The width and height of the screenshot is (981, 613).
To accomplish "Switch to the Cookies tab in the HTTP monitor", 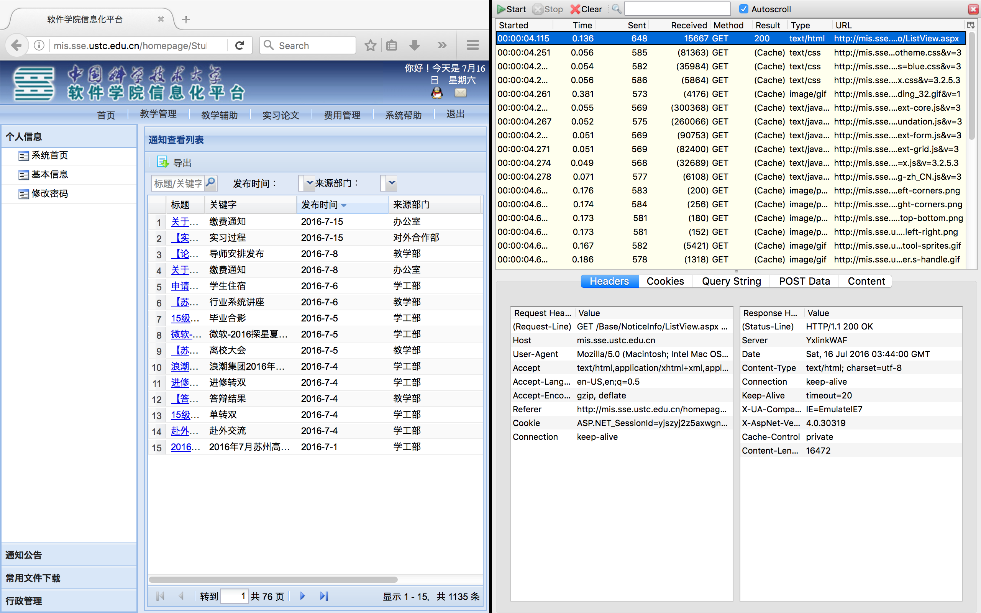I will (665, 281).
